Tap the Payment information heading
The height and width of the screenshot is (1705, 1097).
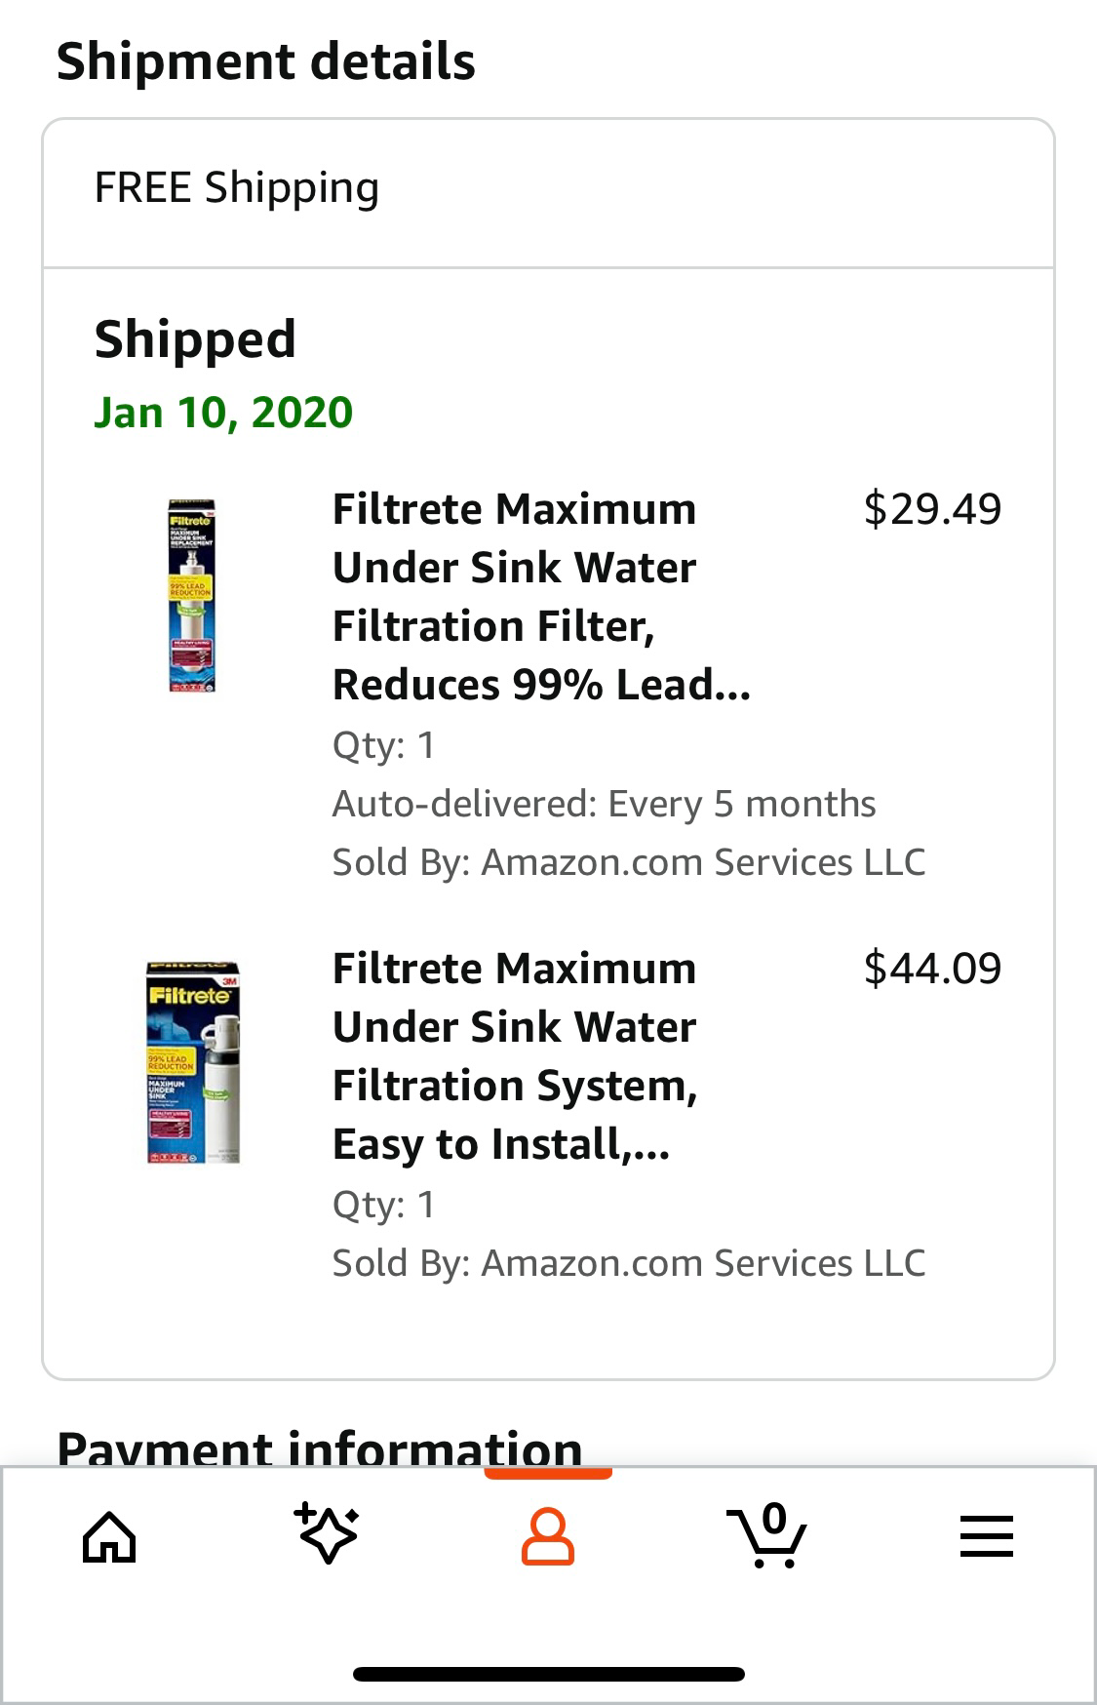coord(320,1447)
